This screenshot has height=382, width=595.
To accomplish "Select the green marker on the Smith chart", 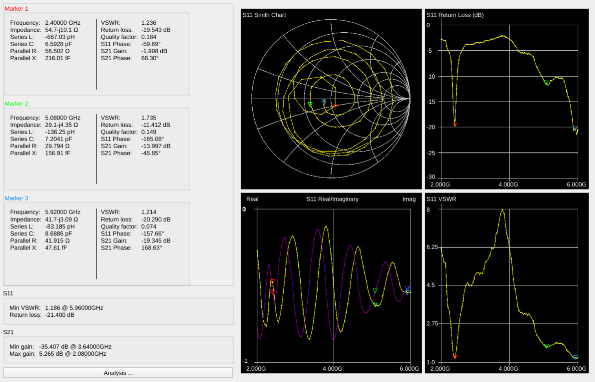I will click(310, 104).
